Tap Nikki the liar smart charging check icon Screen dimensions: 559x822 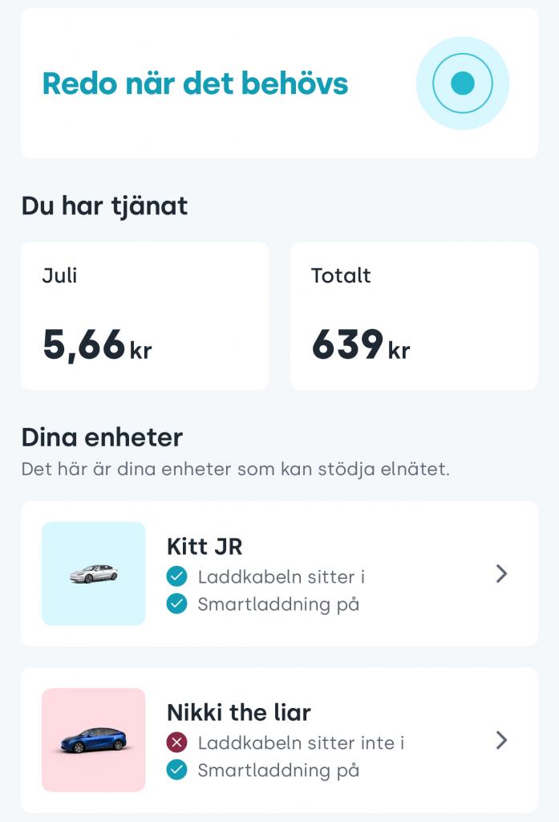(x=176, y=770)
